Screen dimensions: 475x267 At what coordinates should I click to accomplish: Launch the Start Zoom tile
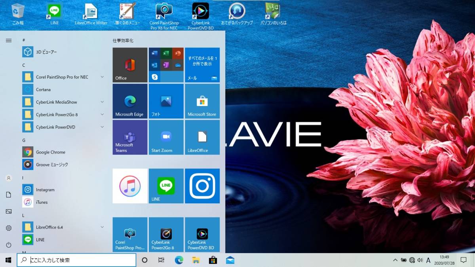(166, 137)
